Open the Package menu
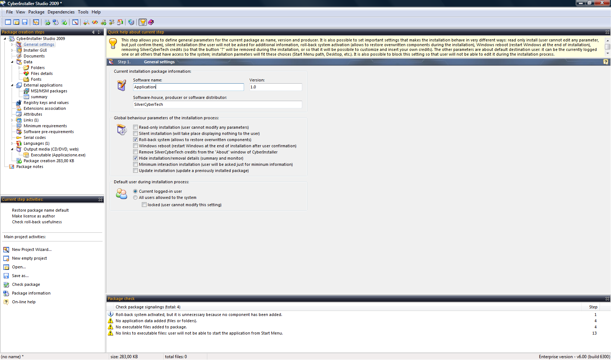 pyautogui.click(x=36, y=12)
